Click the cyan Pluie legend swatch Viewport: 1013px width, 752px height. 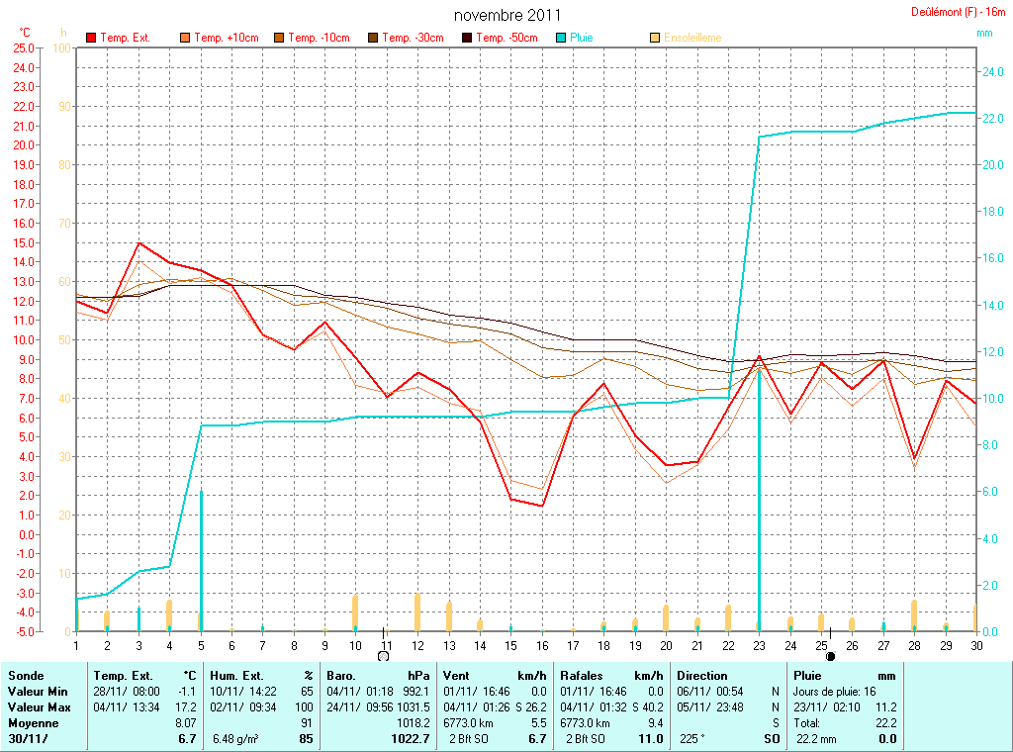(561, 38)
